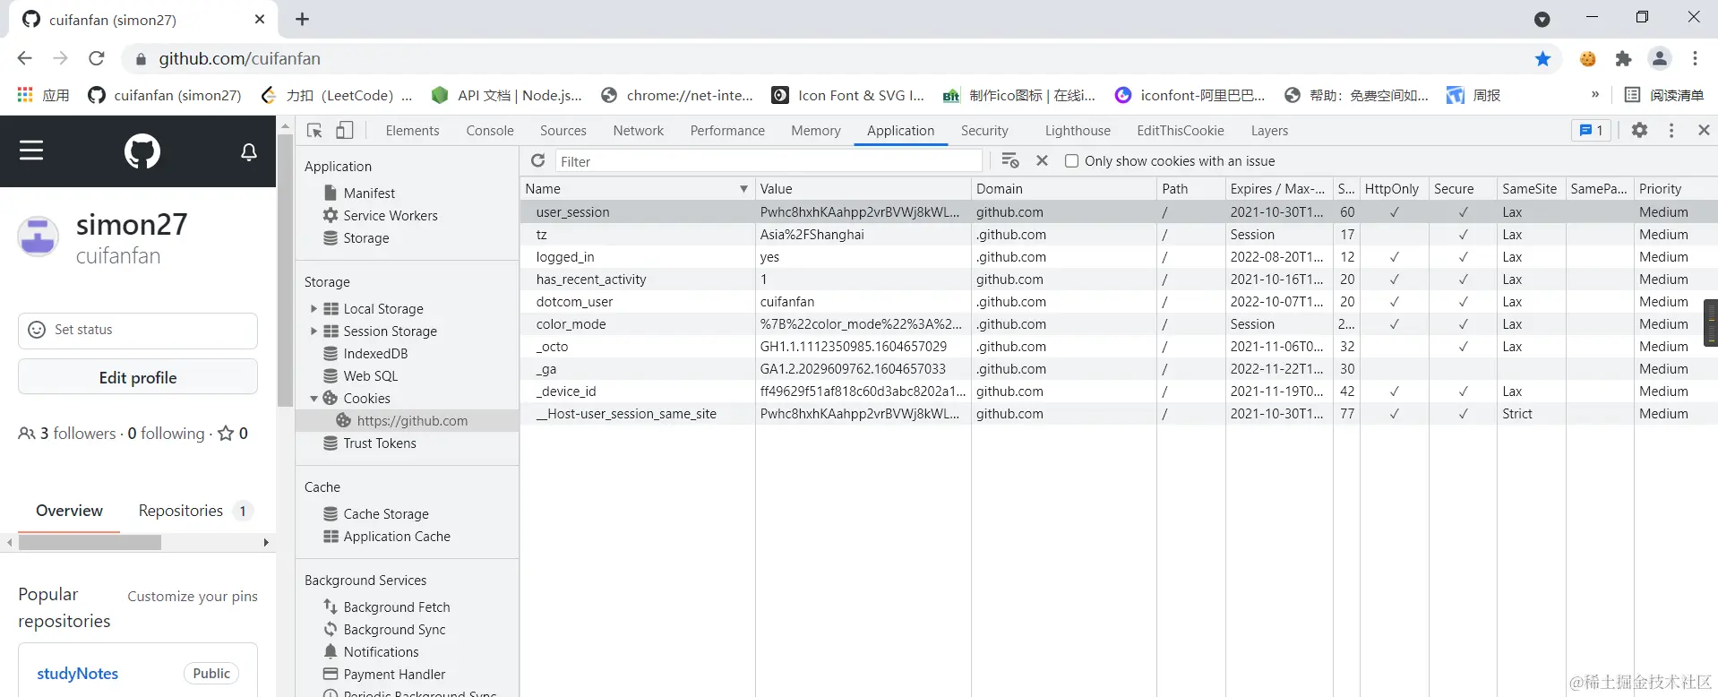Screen dimensions: 1718x697
Task: Open the studyNotes repository link
Action: [x=78, y=674]
